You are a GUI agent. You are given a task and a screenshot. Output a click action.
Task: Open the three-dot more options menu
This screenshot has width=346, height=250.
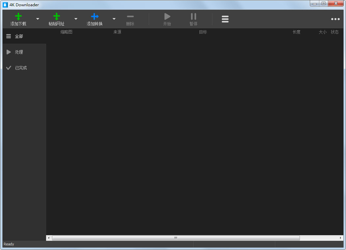tap(335, 19)
